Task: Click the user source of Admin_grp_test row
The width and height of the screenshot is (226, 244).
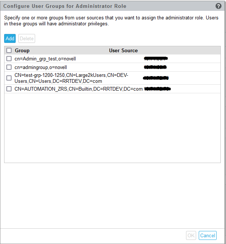Action: pyautogui.click(x=155, y=59)
